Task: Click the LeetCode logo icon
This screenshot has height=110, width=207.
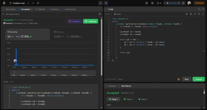Action: coord(4,3)
